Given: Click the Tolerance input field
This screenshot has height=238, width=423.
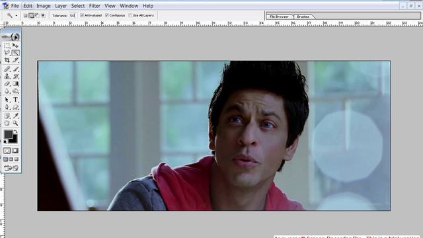Looking at the screenshot, I should [x=73, y=16].
